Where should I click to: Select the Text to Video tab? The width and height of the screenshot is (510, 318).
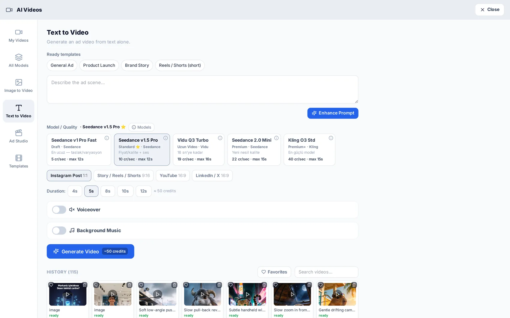(19, 111)
